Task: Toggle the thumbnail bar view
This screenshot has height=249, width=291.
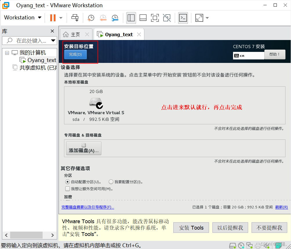Action: click(143, 18)
